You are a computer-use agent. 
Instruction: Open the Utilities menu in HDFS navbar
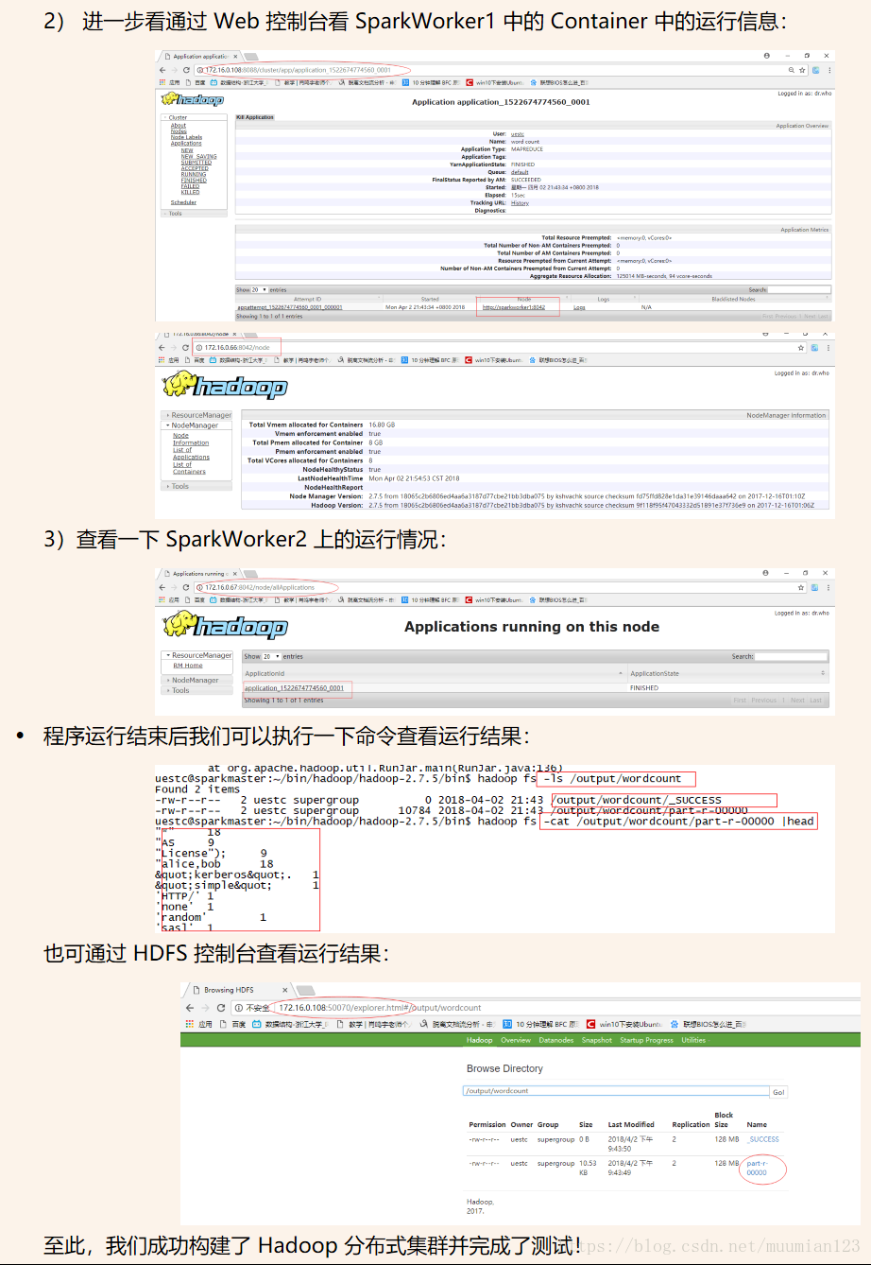[x=693, y=1040]
